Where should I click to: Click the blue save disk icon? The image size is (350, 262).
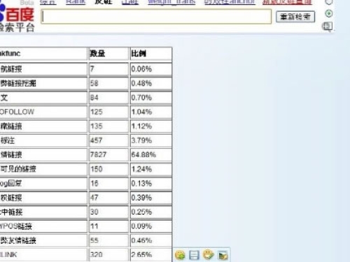click(194, 255)
